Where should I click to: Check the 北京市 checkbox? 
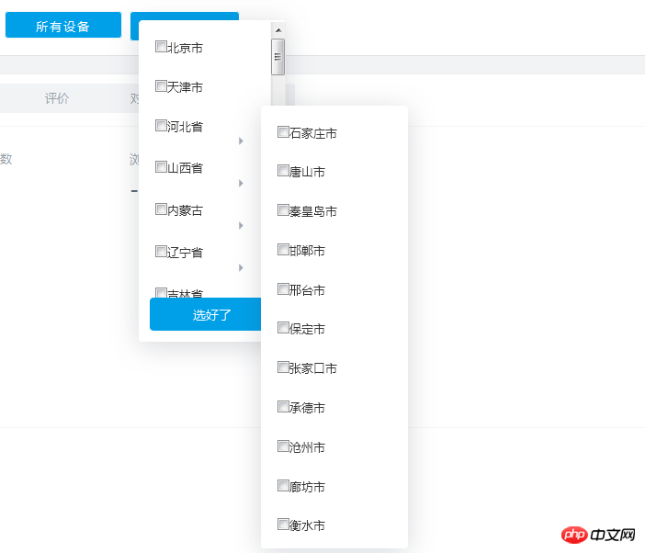[x=161, y=47]
